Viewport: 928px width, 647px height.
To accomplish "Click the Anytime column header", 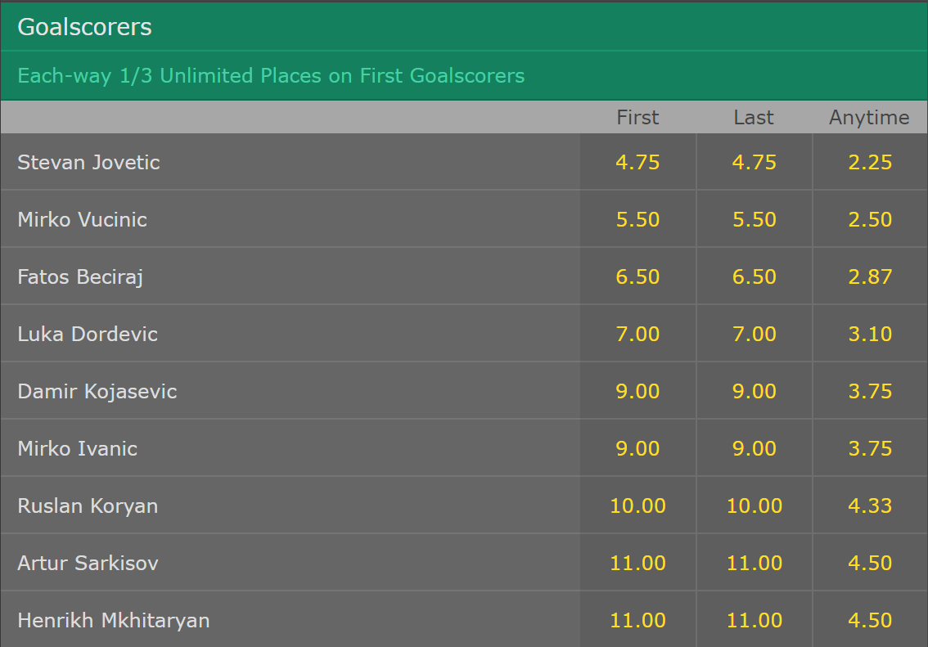I will [x=869, y=118].
